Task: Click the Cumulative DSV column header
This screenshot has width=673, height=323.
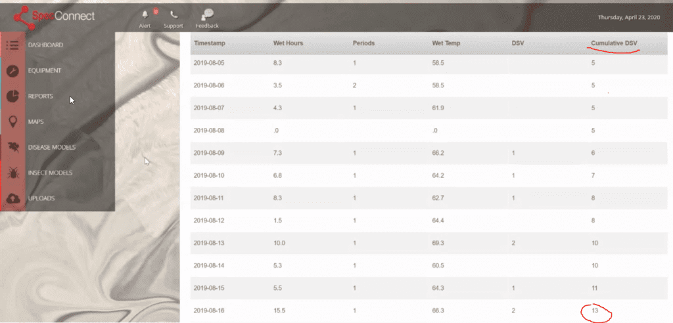Action: 615,43
